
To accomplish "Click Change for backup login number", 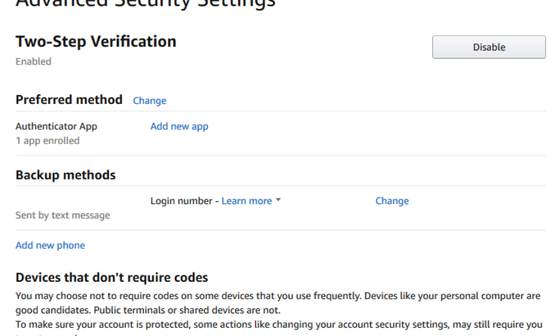I will (x=392, y=201).
